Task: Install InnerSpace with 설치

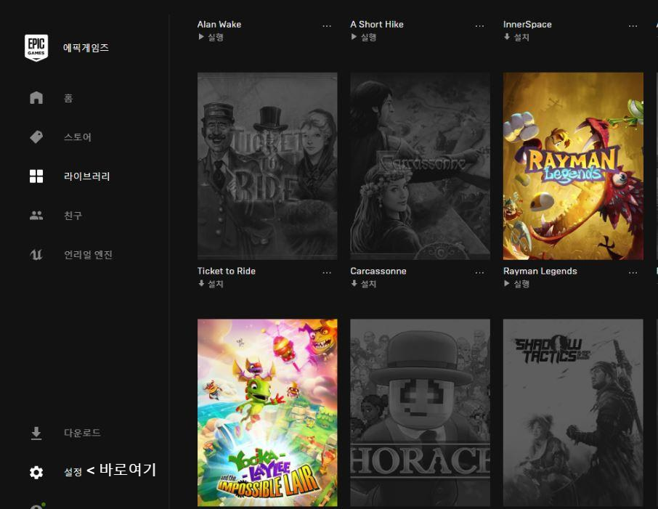Action: (516, 37)
